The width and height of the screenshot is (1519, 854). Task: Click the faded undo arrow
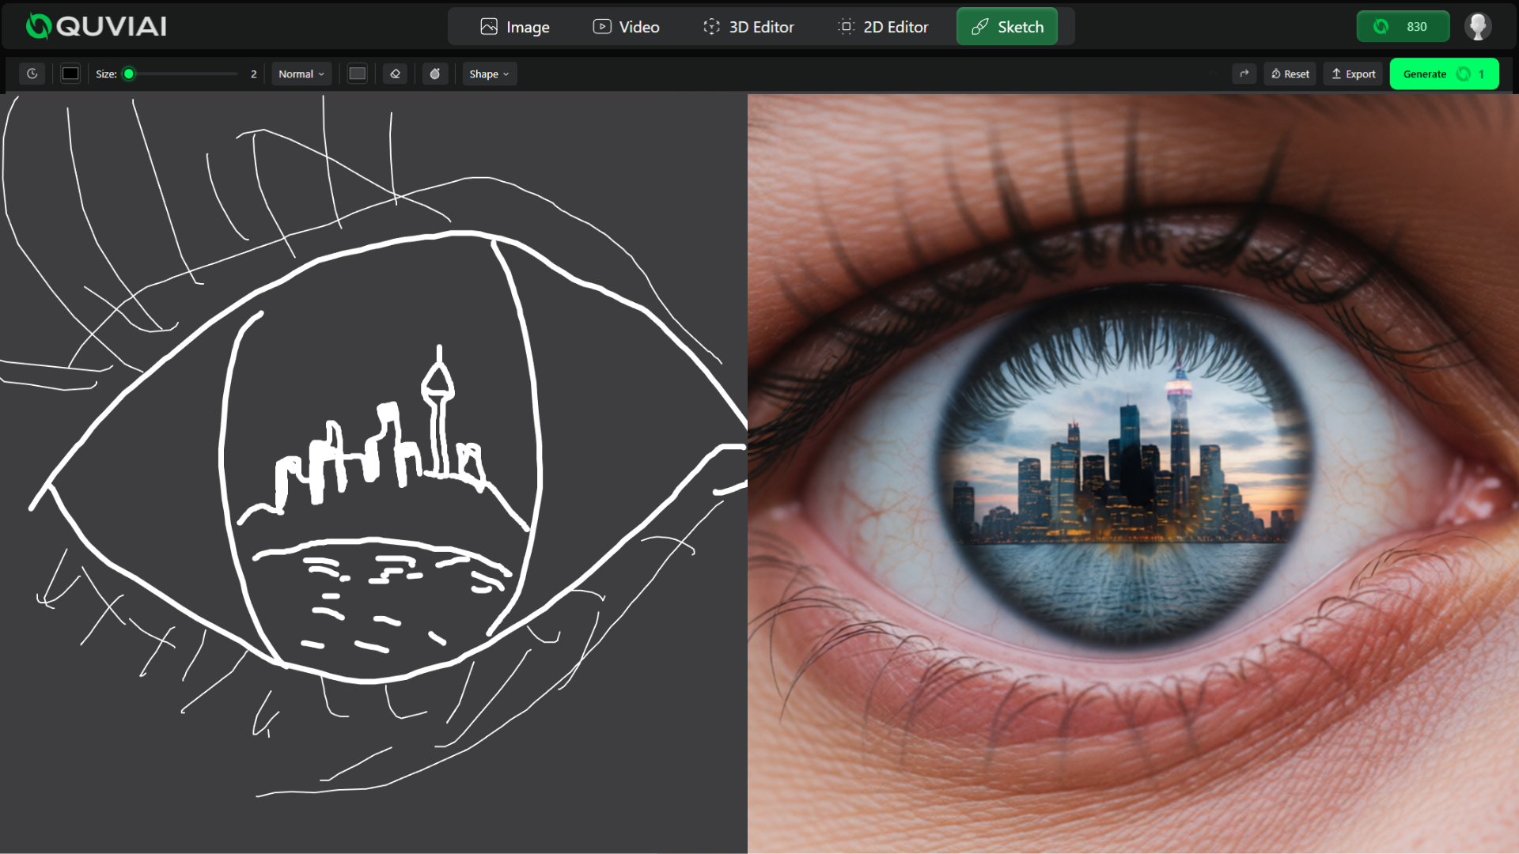tap(1212, 74)
